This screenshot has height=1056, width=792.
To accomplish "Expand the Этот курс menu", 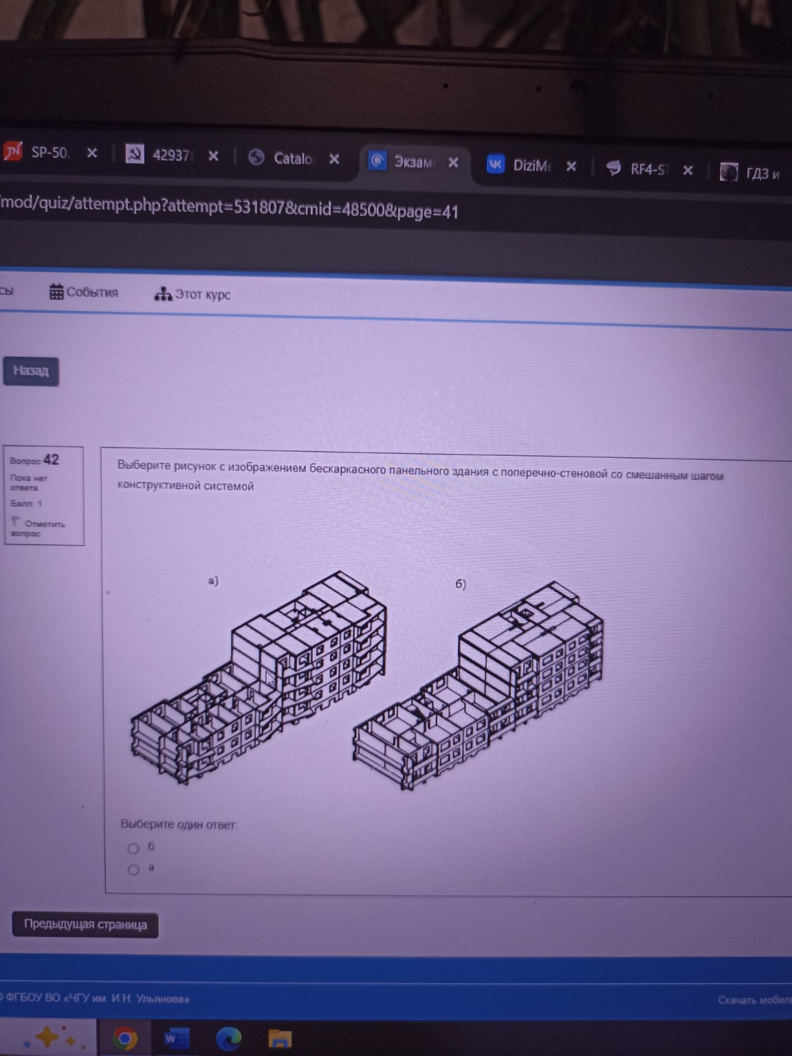I will coord(202,294).
